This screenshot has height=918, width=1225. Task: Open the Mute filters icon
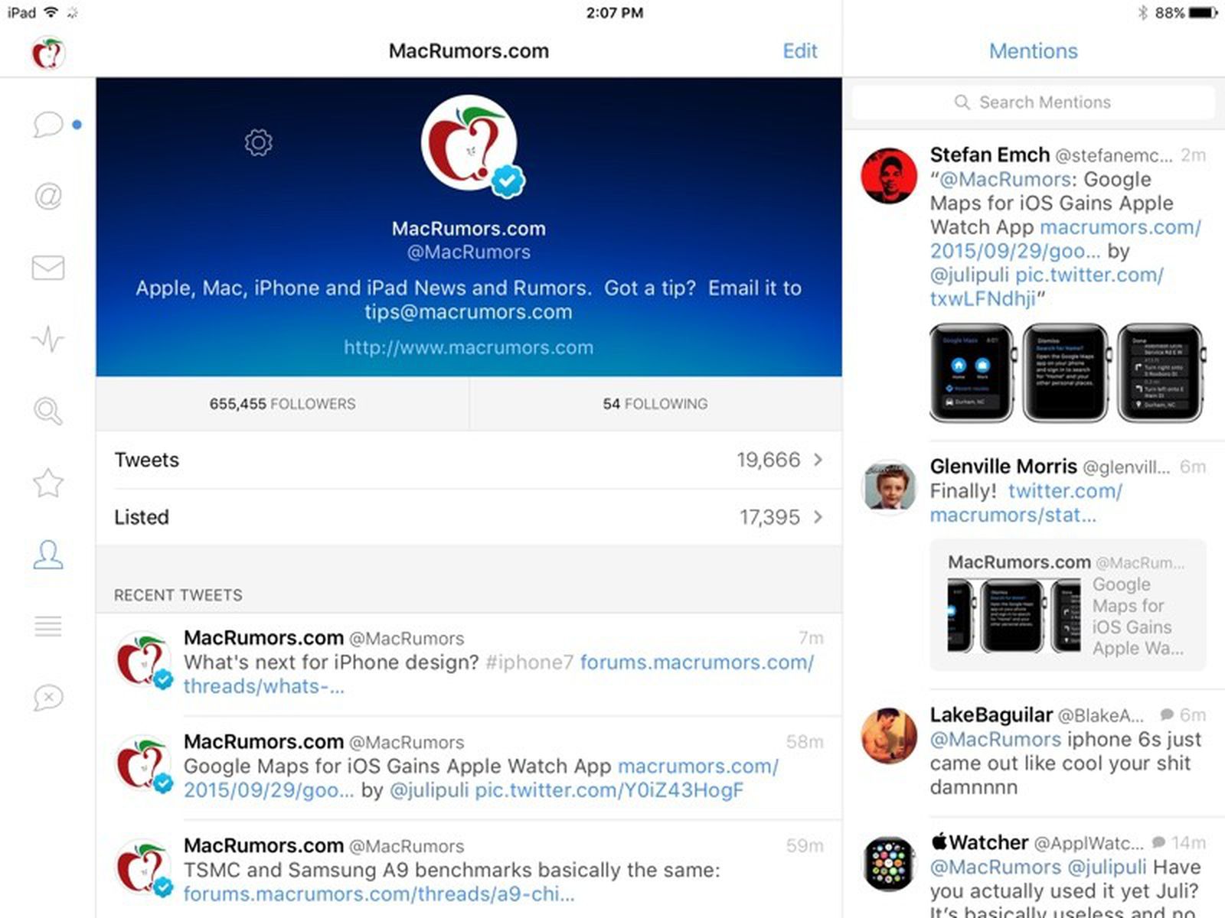[47, 698]
